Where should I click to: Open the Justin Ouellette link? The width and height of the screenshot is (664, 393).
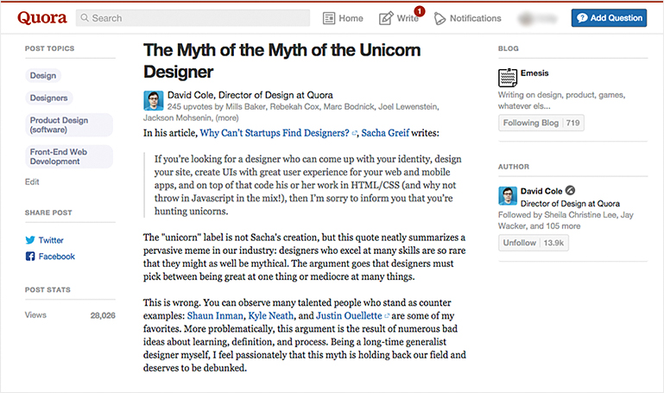[349, 316]
